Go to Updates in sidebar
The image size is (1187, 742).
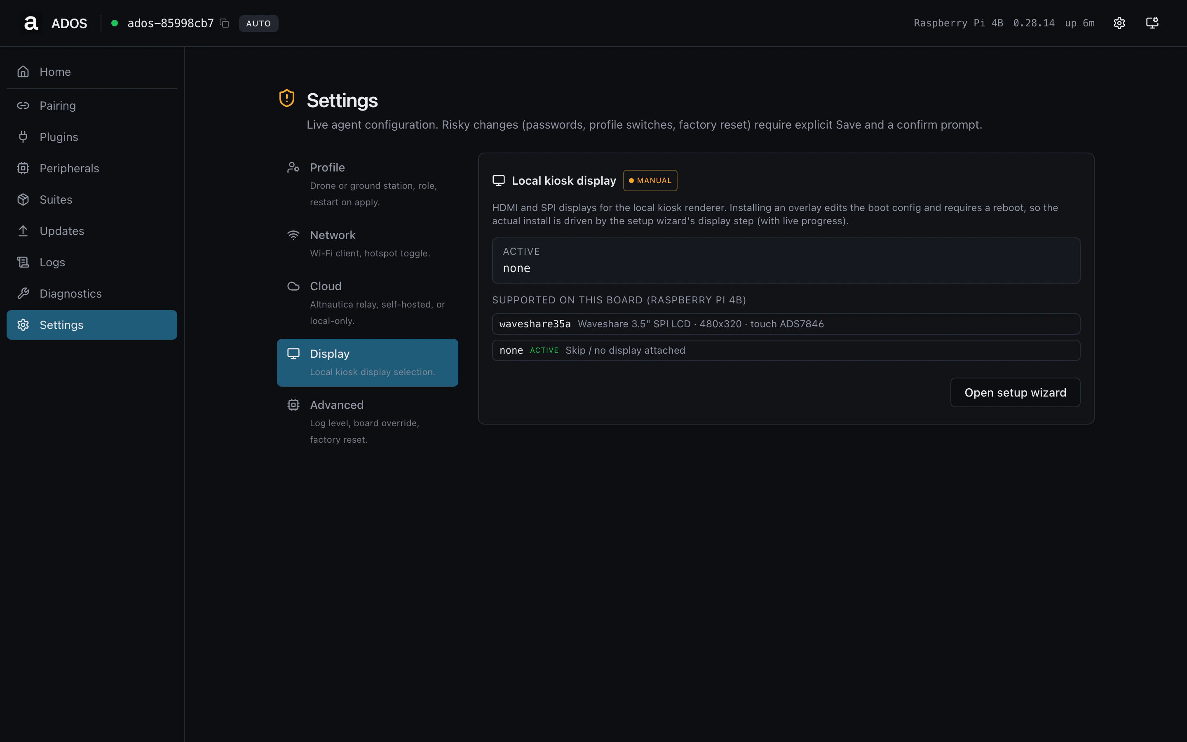(92, 231)
